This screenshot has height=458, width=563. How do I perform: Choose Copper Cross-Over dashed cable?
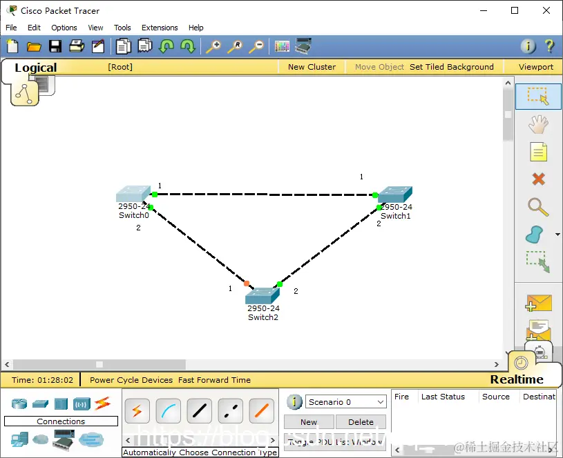231,410
